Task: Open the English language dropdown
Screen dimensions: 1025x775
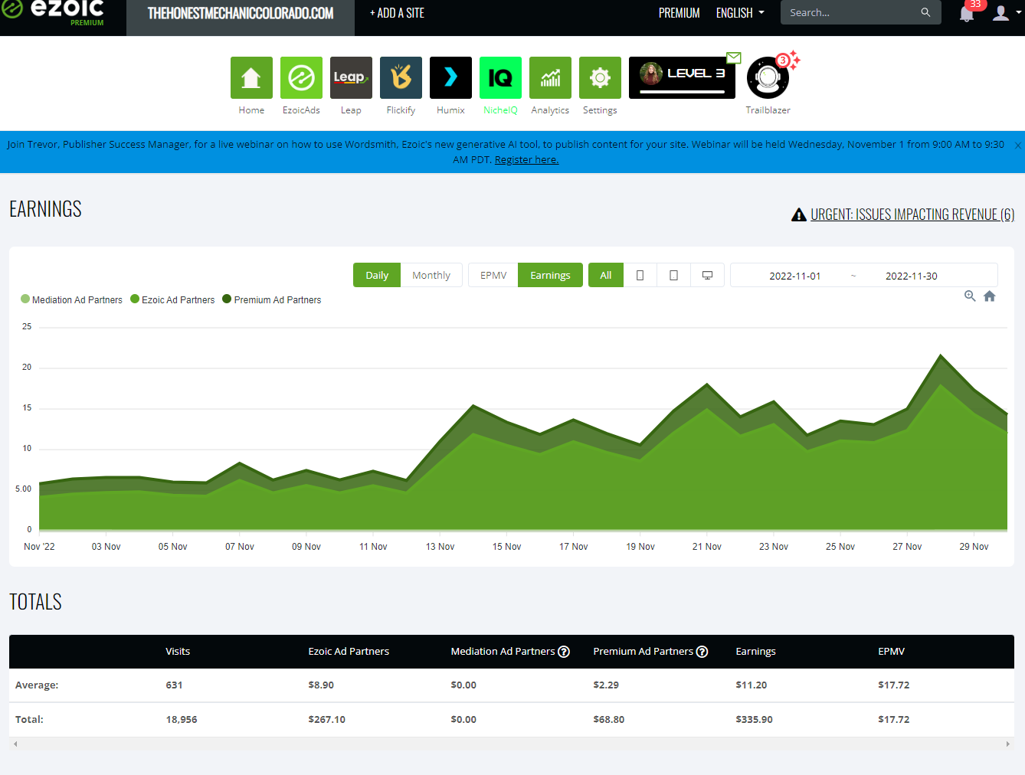Action: coord(740,13)
